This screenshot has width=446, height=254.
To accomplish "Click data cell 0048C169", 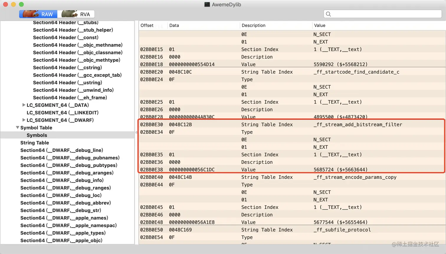I will 181,230.
